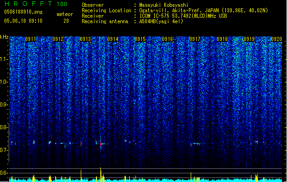The image size is (287, 182).
Task: Click the timestamp 05.06.18 09:10
Action: [x=23, y=21]
